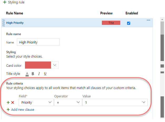Click the red Title preview badge
This screenshot has width=165, height=122.
[111, 23]
